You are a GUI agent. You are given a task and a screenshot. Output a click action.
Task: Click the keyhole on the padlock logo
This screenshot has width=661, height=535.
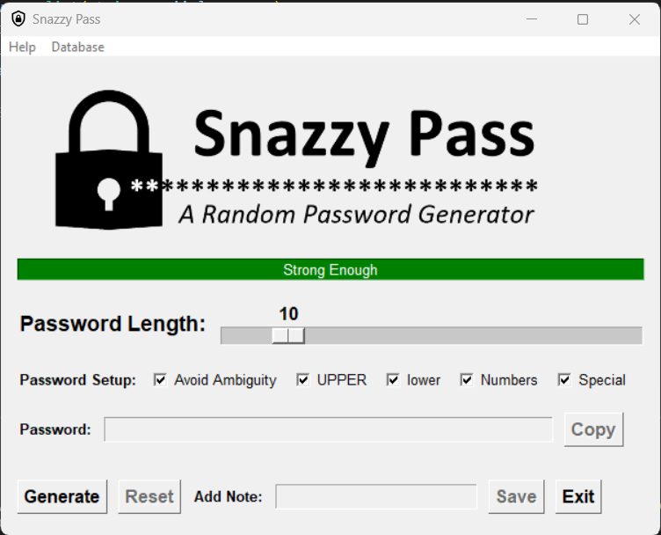pos(109,194)
